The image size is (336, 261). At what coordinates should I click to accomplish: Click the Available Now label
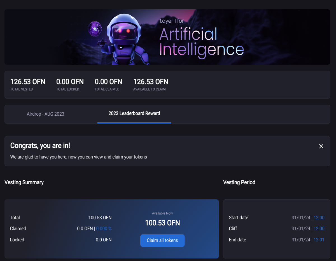(162, 213)
